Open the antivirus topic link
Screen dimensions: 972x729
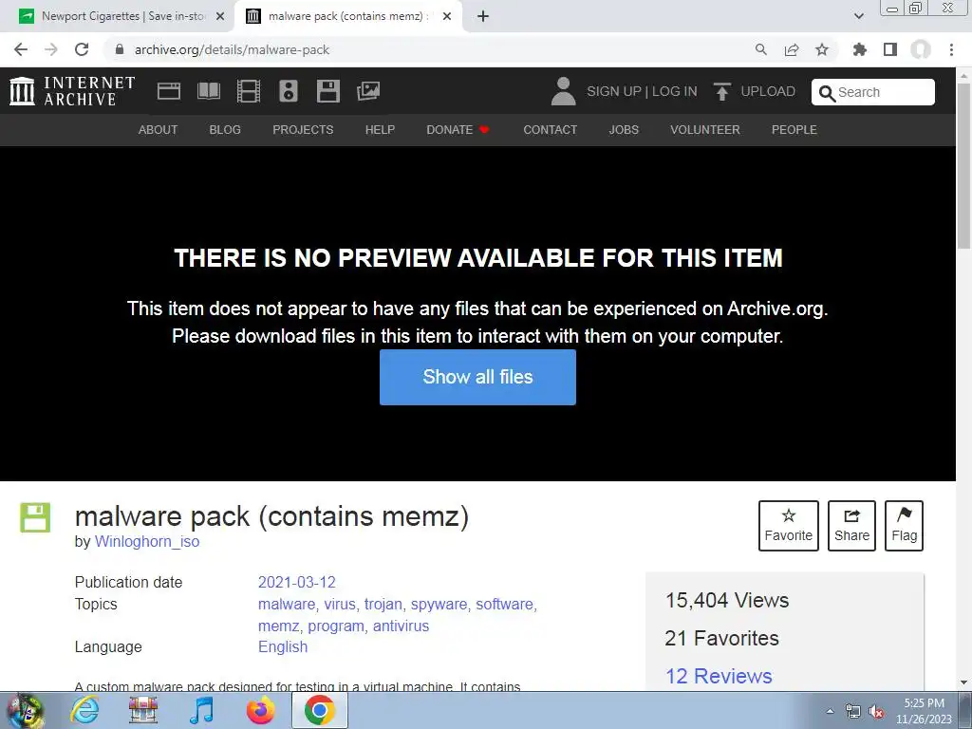(x=401, y=626)
